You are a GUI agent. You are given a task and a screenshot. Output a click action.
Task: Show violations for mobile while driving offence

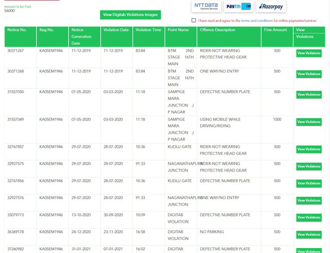[309, 122]
